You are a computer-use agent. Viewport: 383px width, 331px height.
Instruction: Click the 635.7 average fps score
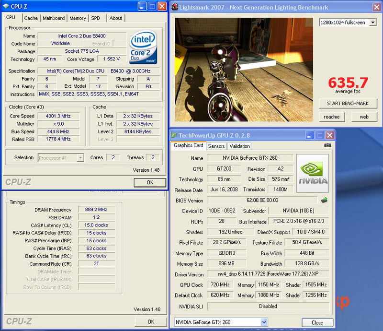(x=348, y=83)
